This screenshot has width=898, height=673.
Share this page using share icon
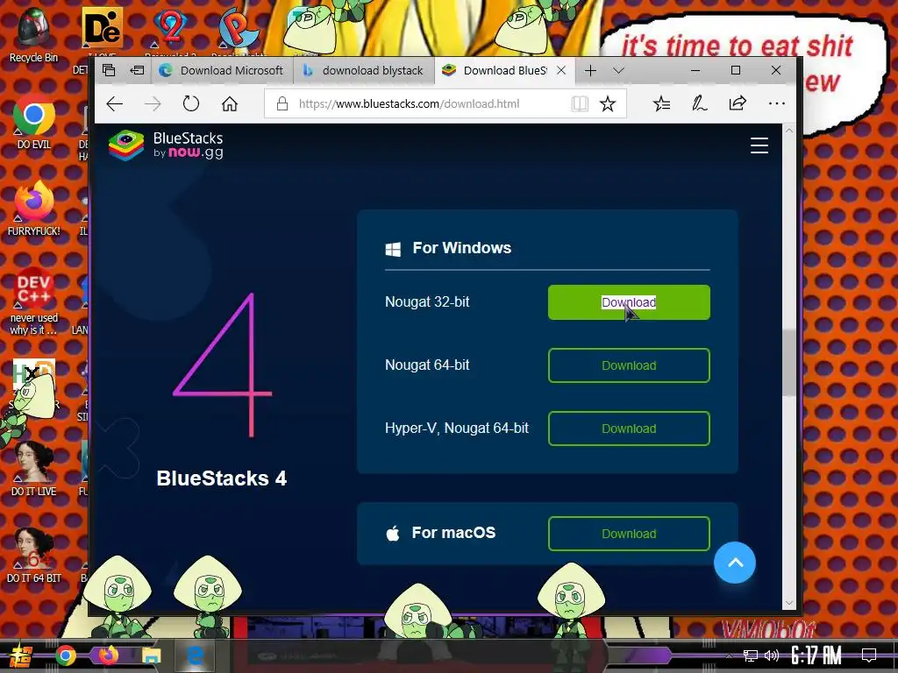738,103
